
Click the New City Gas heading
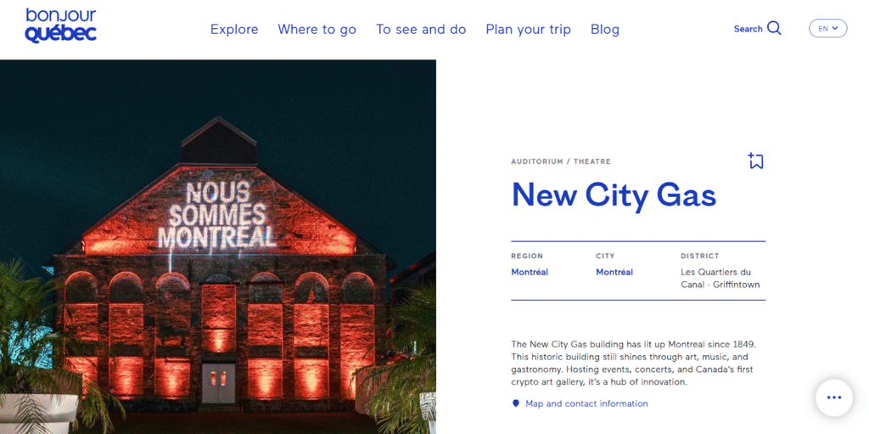[614, 195]
